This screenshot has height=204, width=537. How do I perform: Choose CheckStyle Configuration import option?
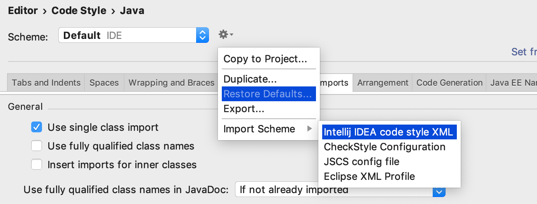384,147
